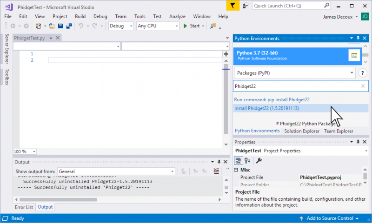
Task: Click the New Project toolbar icon
Action: click(38, 26)
